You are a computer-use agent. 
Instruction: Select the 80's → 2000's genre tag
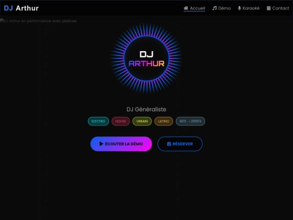(x=190, y=121)
